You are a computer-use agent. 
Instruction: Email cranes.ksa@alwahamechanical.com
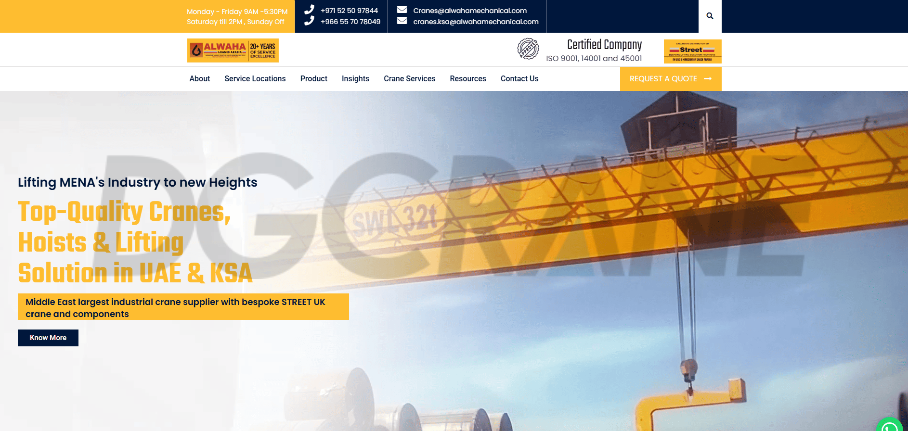click(476, 22)
